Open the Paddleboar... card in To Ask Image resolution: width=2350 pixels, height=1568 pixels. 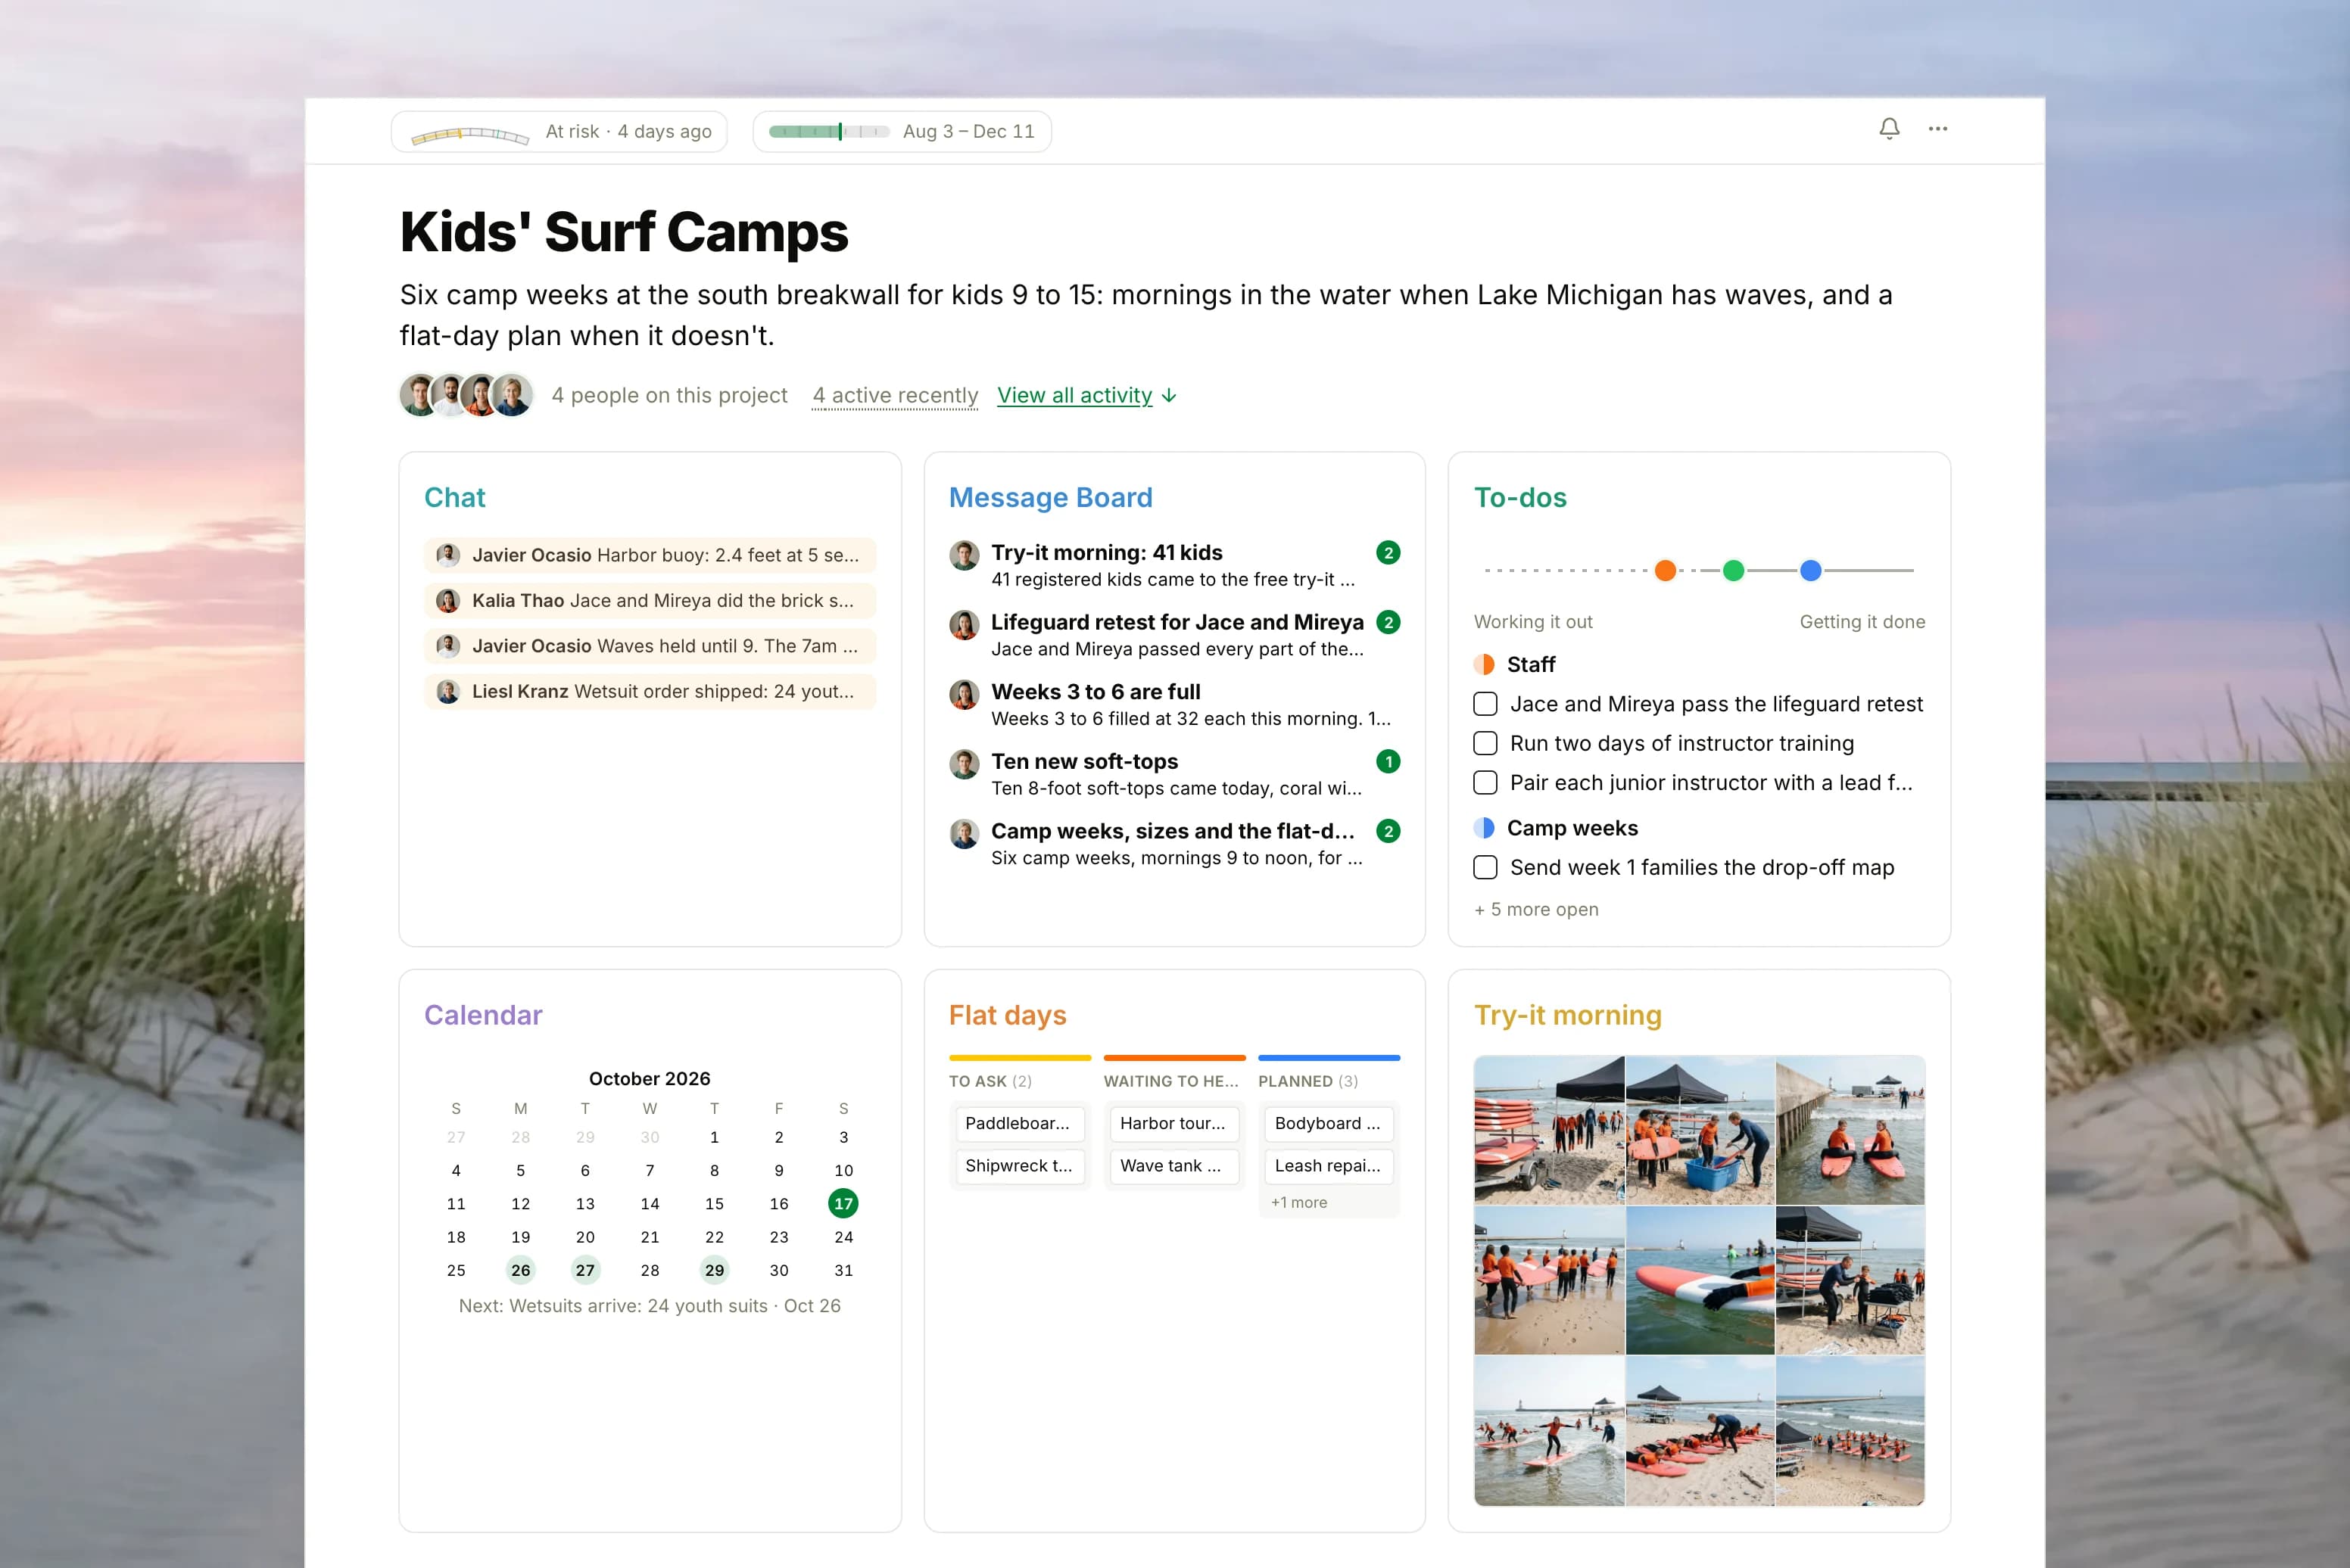point(1020,1123)
